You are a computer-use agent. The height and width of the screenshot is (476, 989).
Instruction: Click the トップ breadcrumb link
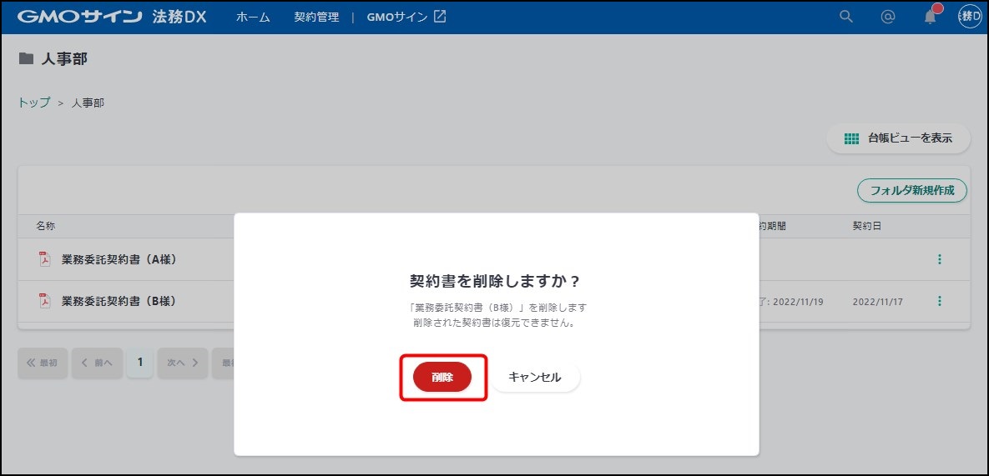(34, 103)
